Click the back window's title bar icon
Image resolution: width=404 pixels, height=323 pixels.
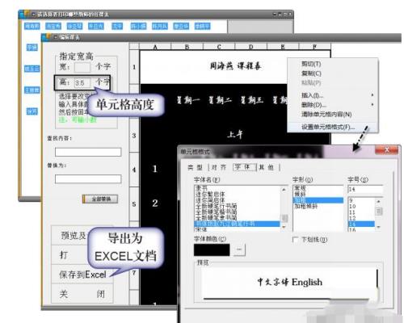tap(25, 14)
